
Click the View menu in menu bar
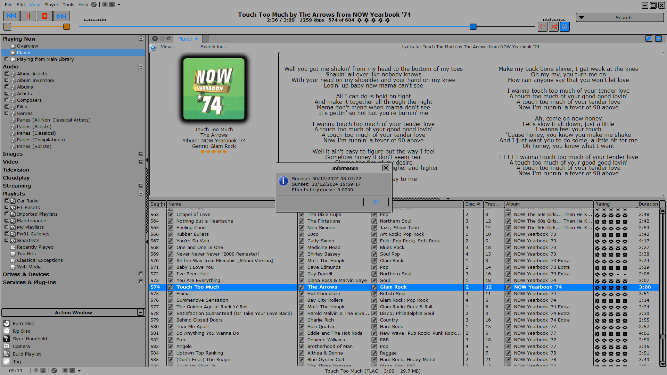coord(35,4)
